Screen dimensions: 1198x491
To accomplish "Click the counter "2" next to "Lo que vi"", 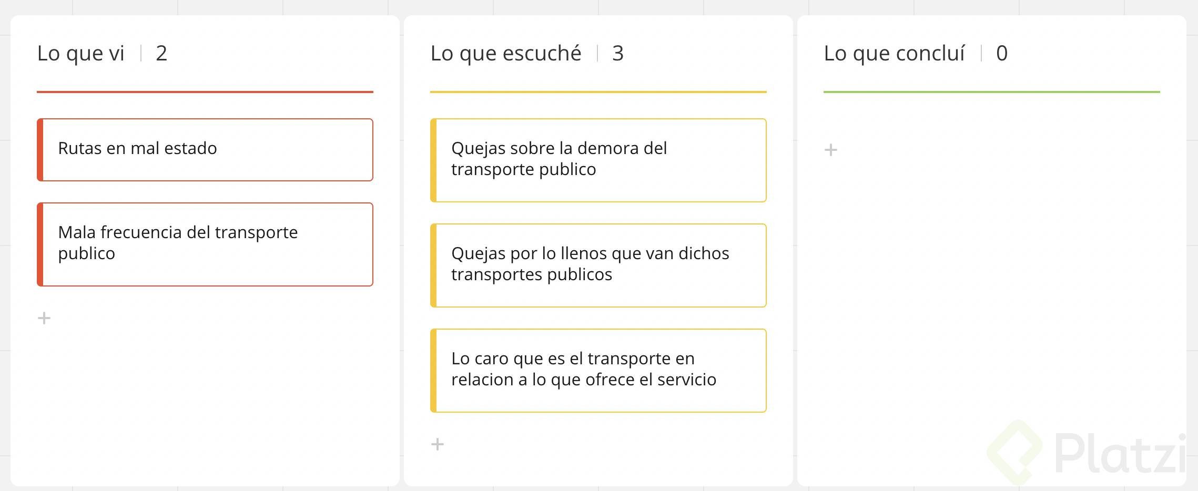I will [x=161, y=53].
